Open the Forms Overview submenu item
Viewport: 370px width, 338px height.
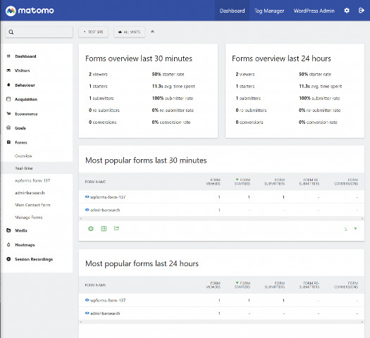coord(23,156)
